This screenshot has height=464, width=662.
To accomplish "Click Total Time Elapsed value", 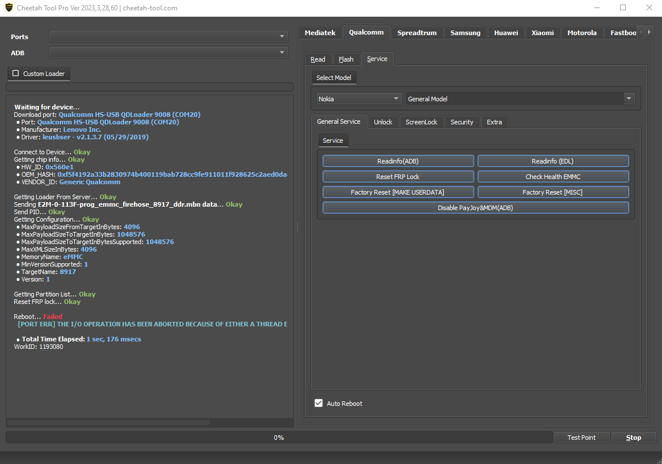I will coord(114,339).
